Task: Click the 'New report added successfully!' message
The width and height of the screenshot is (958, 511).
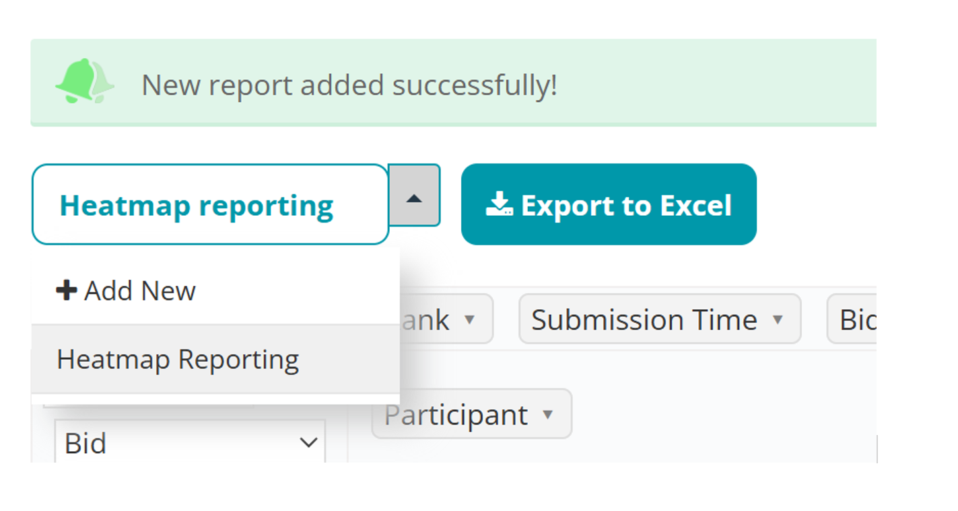Action: point(349,85)
